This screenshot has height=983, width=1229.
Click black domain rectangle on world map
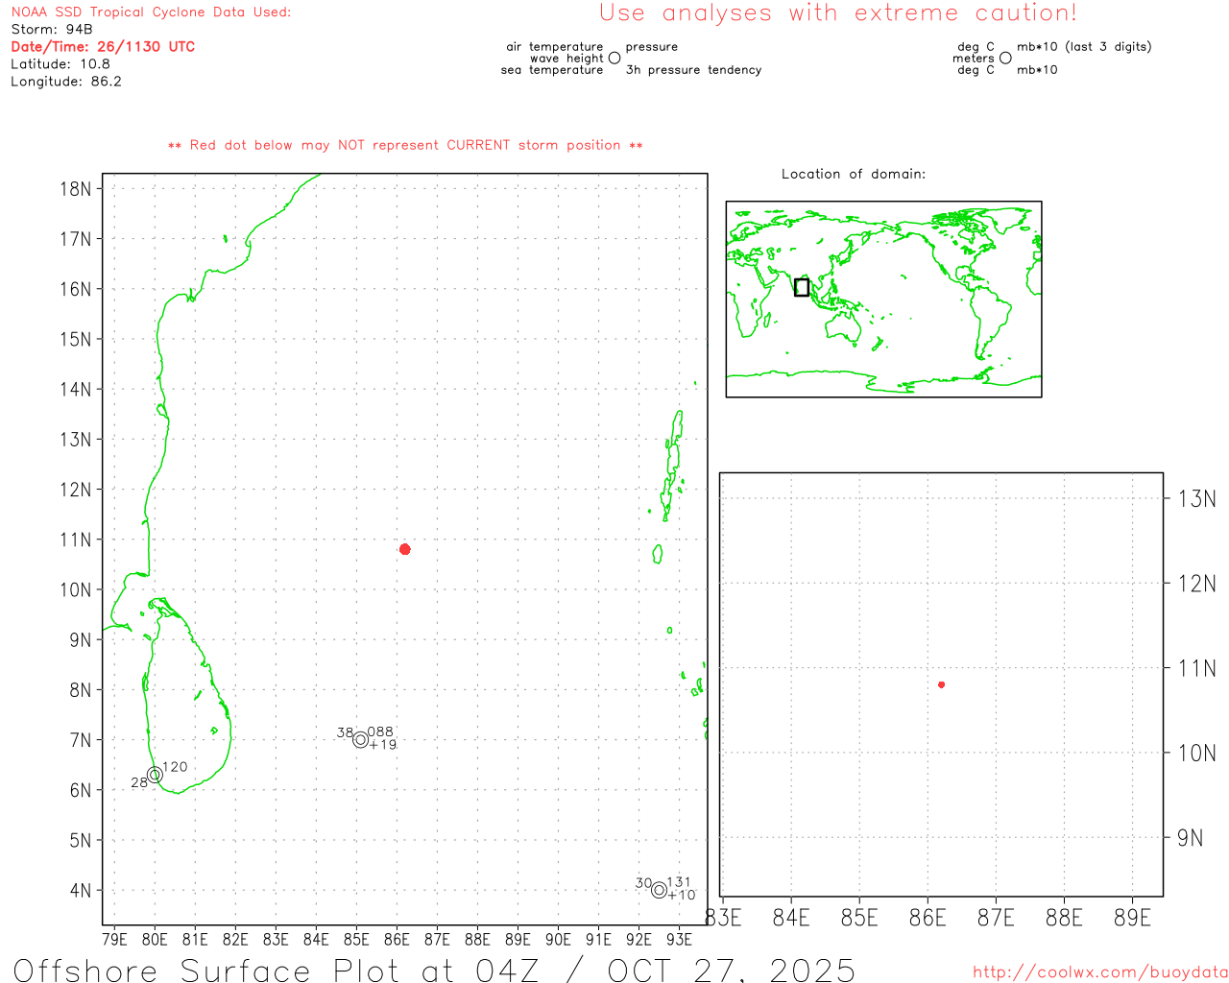pos(802,287)
